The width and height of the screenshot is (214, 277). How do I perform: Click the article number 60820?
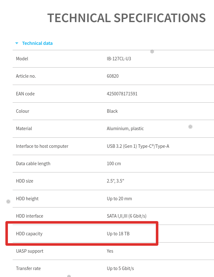coord(113,76)
